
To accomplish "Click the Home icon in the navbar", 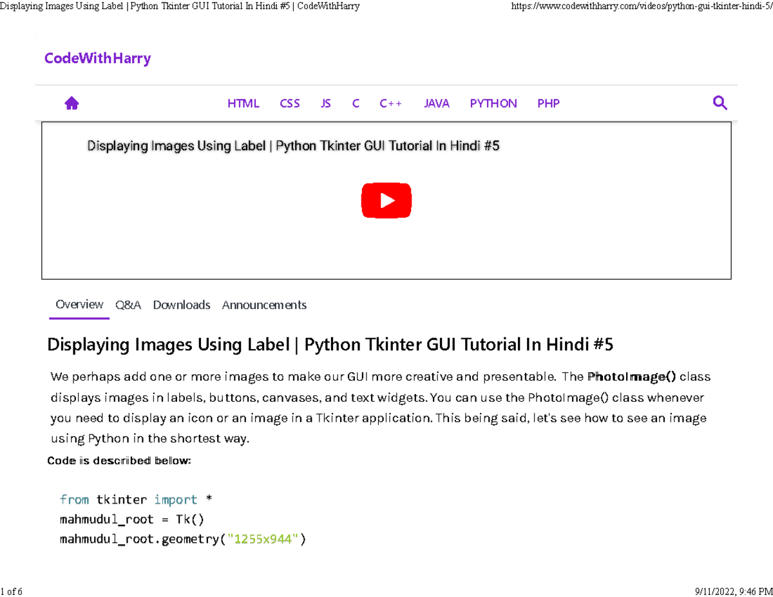I will pos(72,103).
